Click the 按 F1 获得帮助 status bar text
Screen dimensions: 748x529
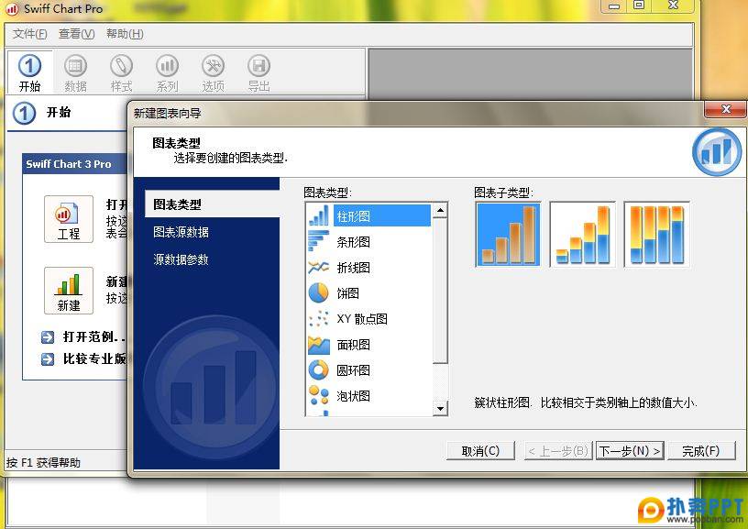coord(43,462)
